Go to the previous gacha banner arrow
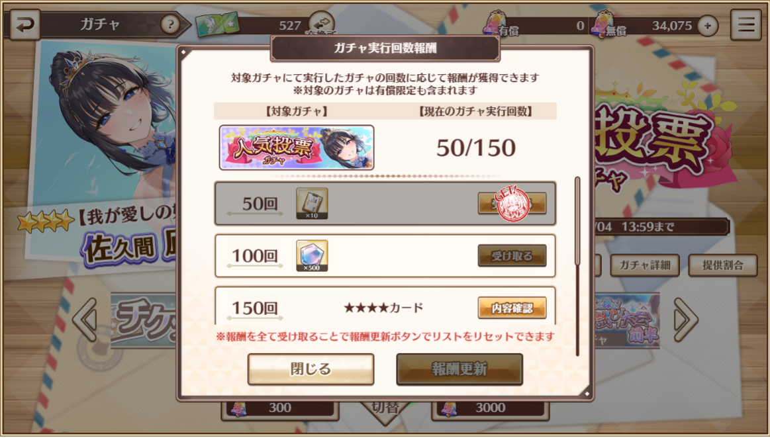The image size is (770, 438). coord(85,320)
